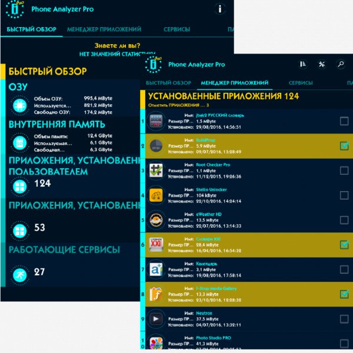The width and height of the screenshot is (353, 353).
Task: Click the RAM chip icon under ОЗУ
Action: [20, 105]
